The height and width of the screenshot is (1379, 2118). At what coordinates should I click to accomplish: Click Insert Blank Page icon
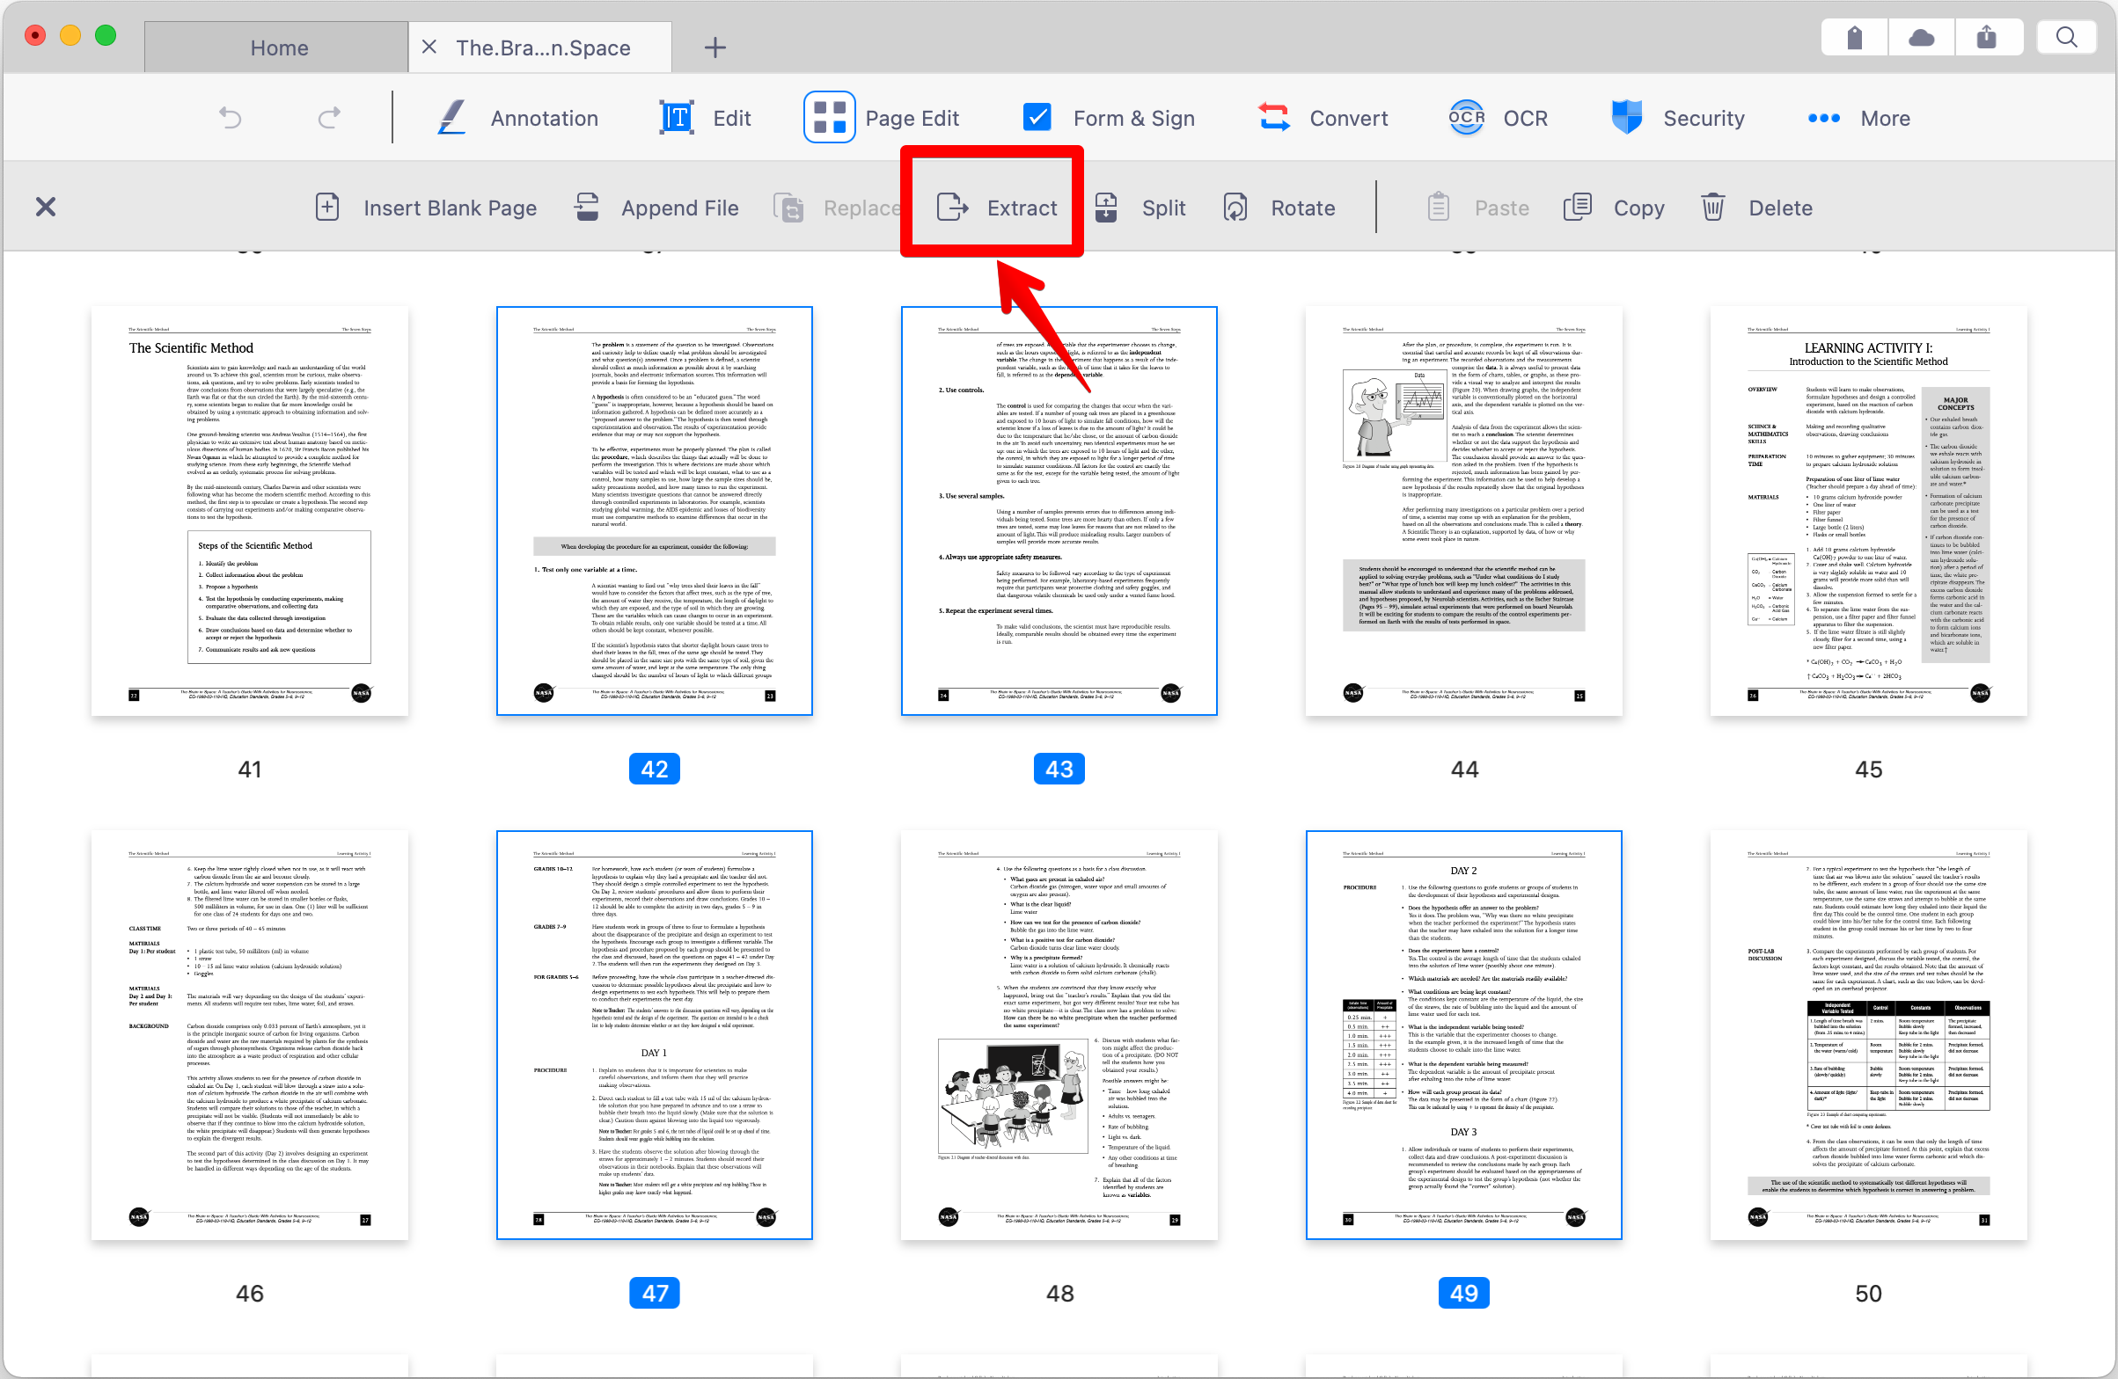pos(327,208)
